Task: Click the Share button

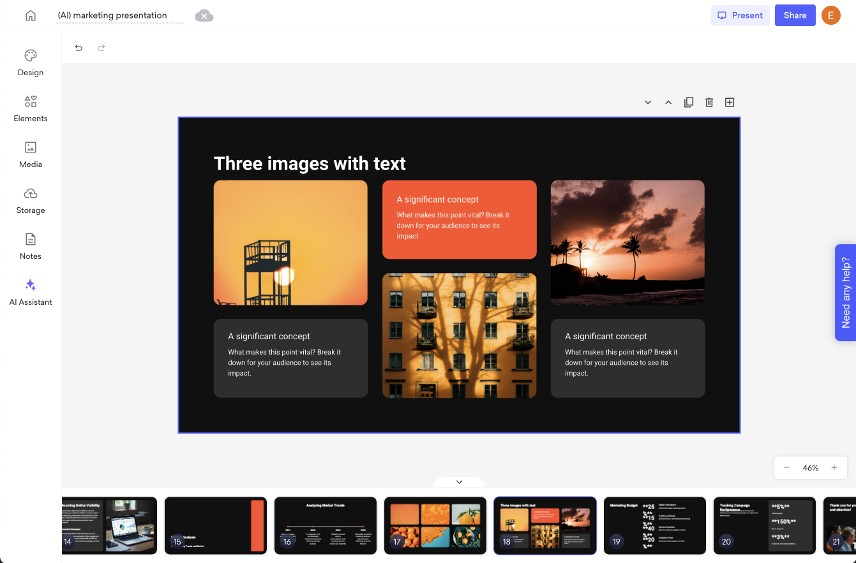Action: click(795, 15)
